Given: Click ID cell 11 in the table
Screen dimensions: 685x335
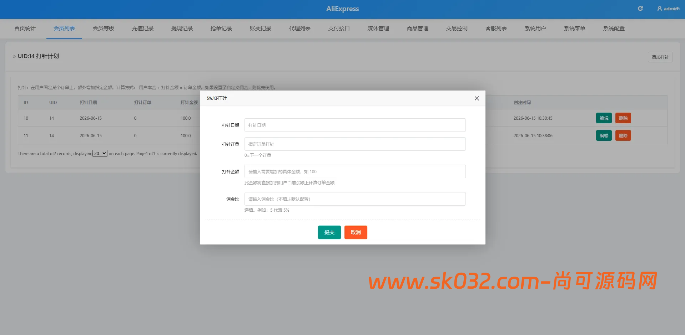Looking at the screenshot, I should [x=26, y=136].
